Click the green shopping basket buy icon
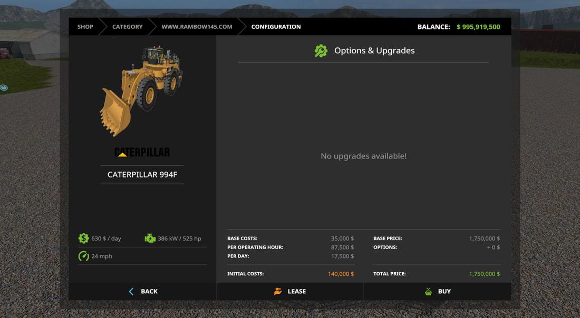Screen dimensions: 580x318 (428, 291)
